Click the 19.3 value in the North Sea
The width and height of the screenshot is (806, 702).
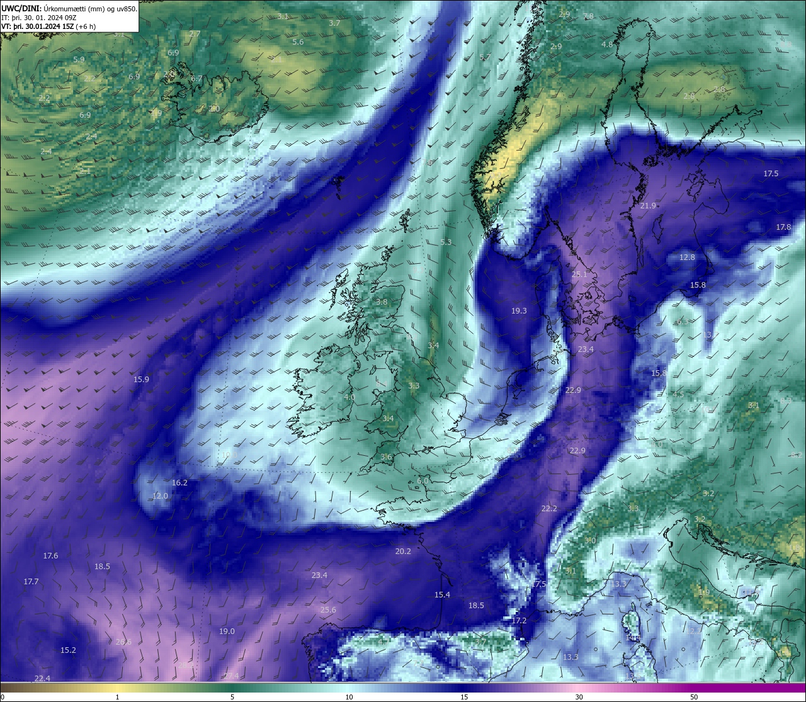pos(519,311)
